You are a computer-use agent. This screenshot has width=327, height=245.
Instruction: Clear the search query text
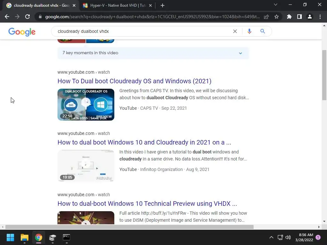pos(235,31)
